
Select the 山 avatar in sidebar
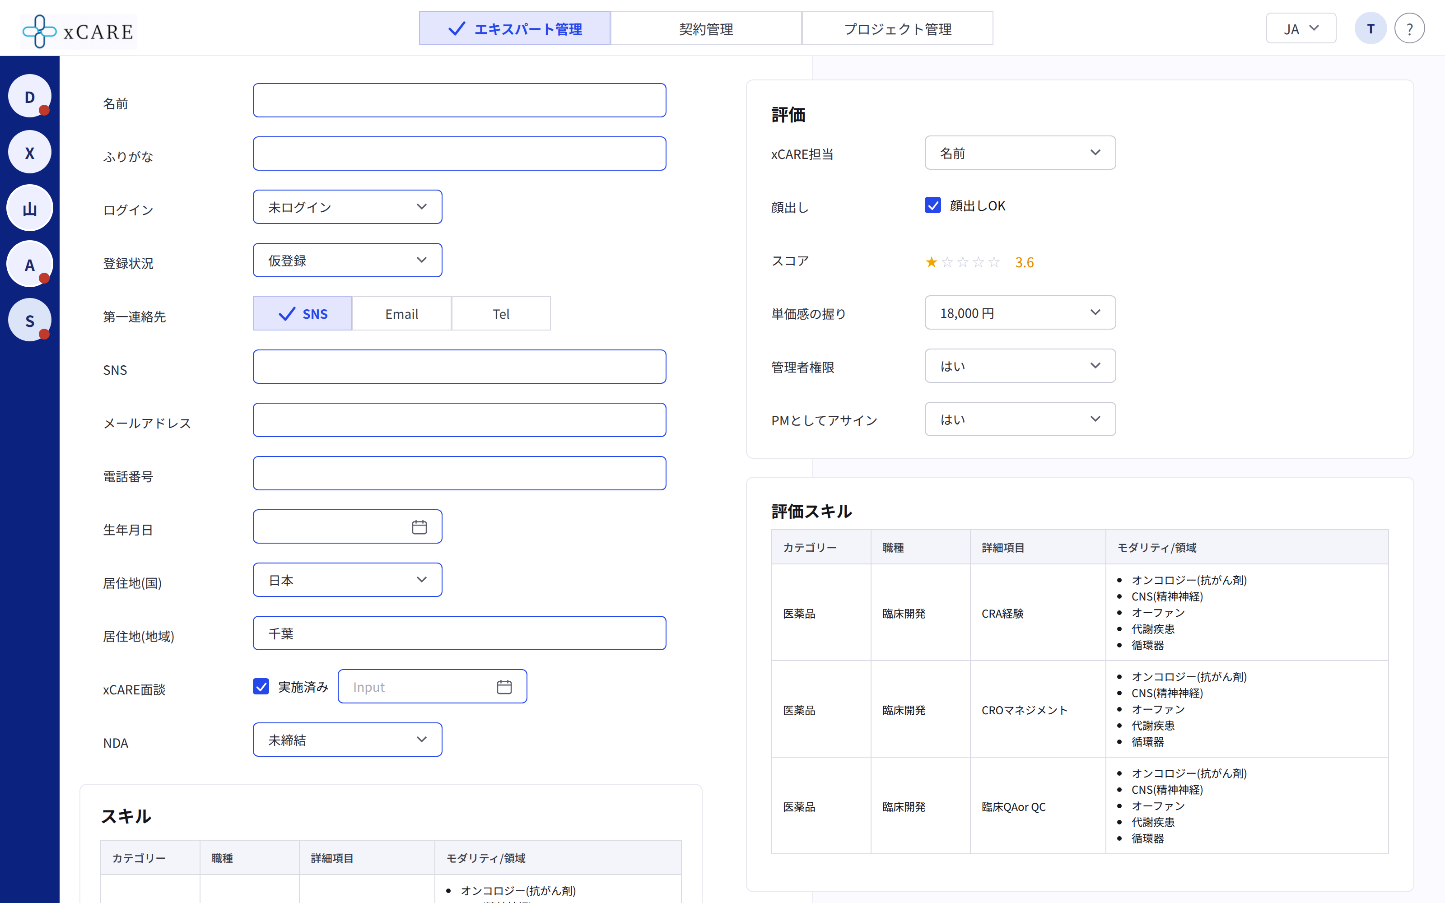[x=30, y=209]
